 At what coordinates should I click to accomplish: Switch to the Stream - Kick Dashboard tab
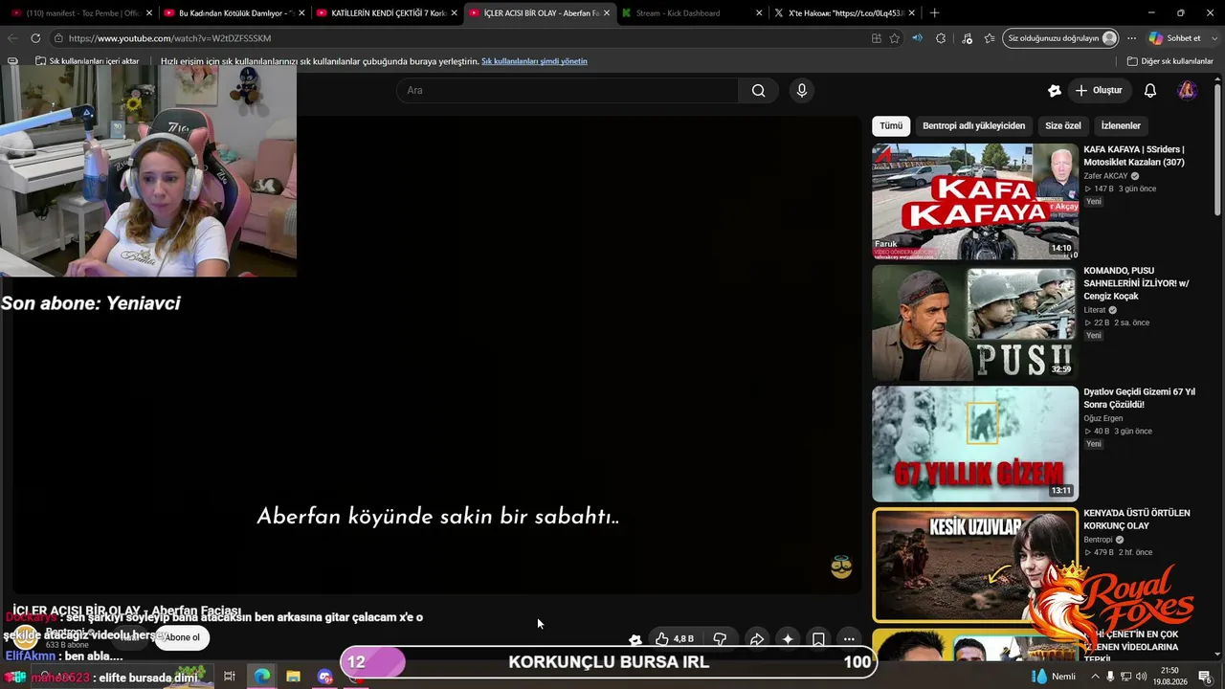click(690, 13)
